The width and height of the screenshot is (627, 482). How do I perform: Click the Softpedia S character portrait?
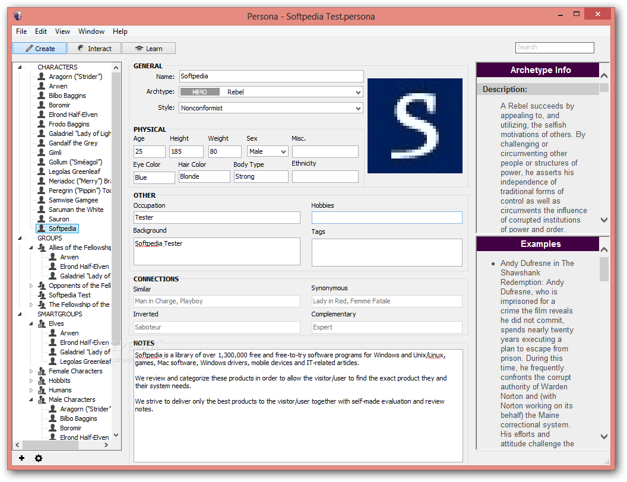click(x=414, y=125)
